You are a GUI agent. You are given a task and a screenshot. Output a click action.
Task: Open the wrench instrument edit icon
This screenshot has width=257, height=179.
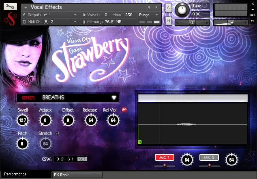10,7
